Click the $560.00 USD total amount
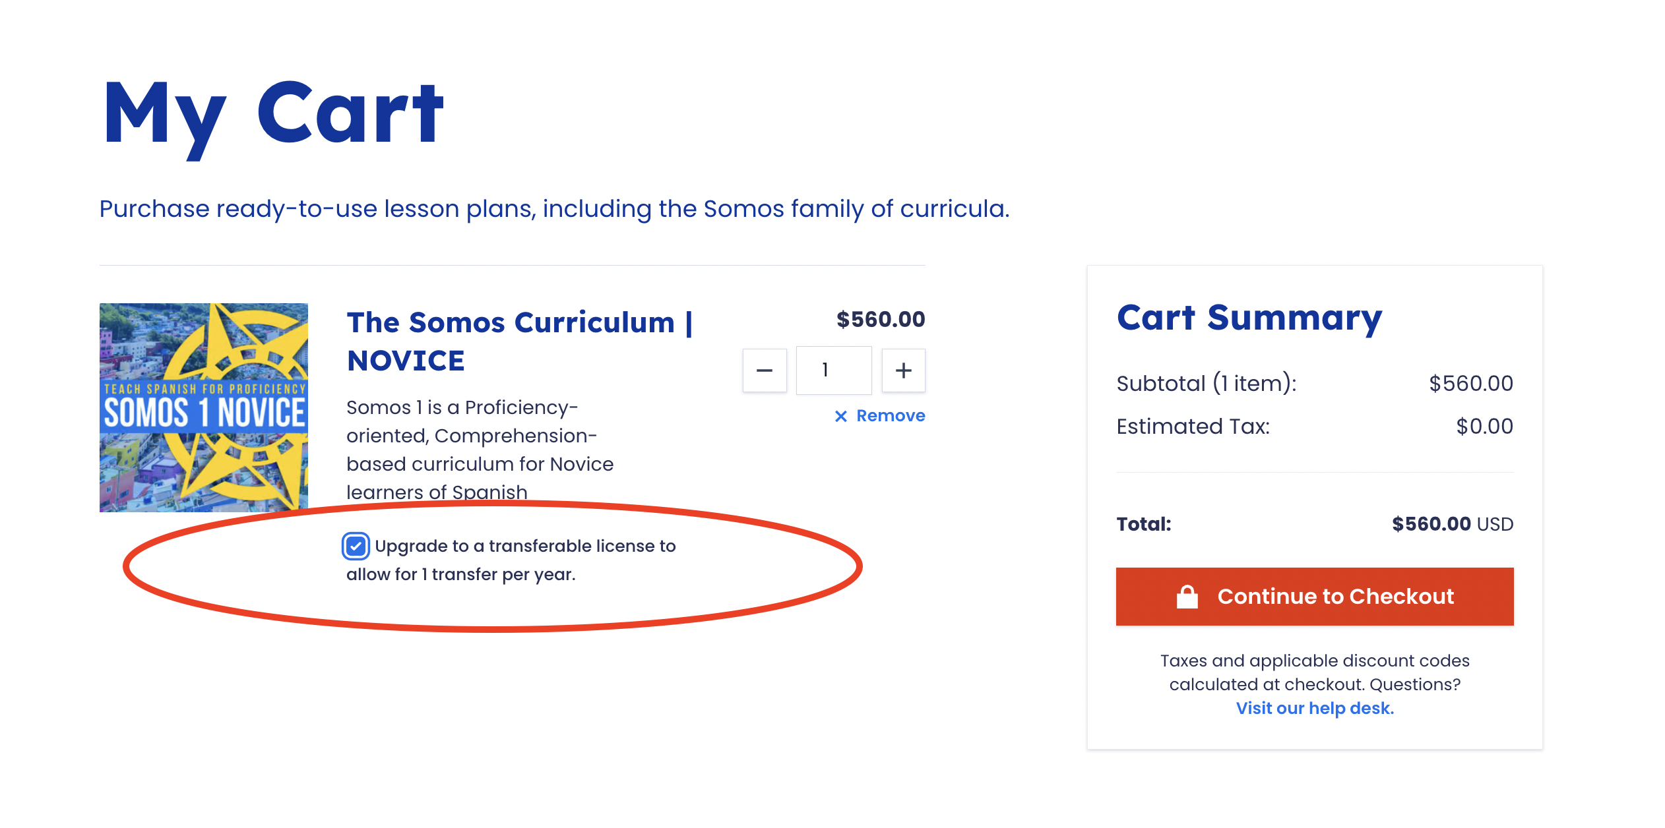 [1452, 524]
